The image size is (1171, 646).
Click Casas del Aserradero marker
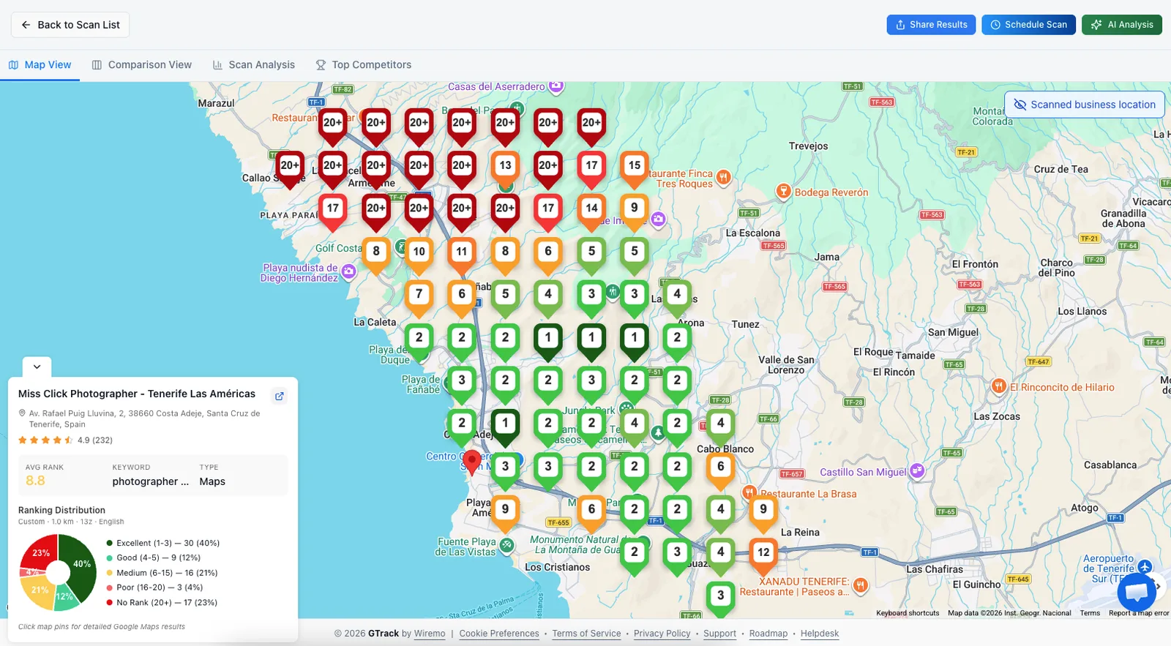(x=556, y=86)
